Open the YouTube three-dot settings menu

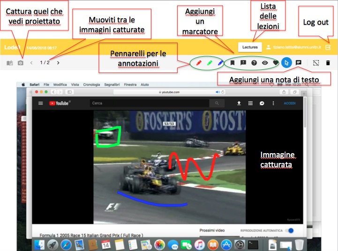click(x=273, y=103)
